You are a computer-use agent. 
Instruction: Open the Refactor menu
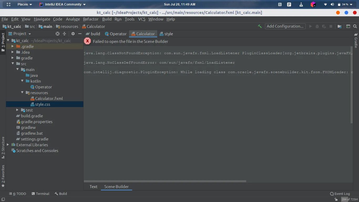click(x=91, y=19)
